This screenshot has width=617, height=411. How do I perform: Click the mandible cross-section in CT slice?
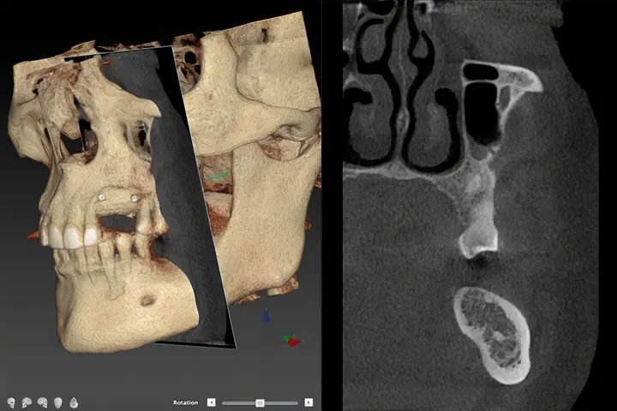pyautogui.click(x=489, y=334)
